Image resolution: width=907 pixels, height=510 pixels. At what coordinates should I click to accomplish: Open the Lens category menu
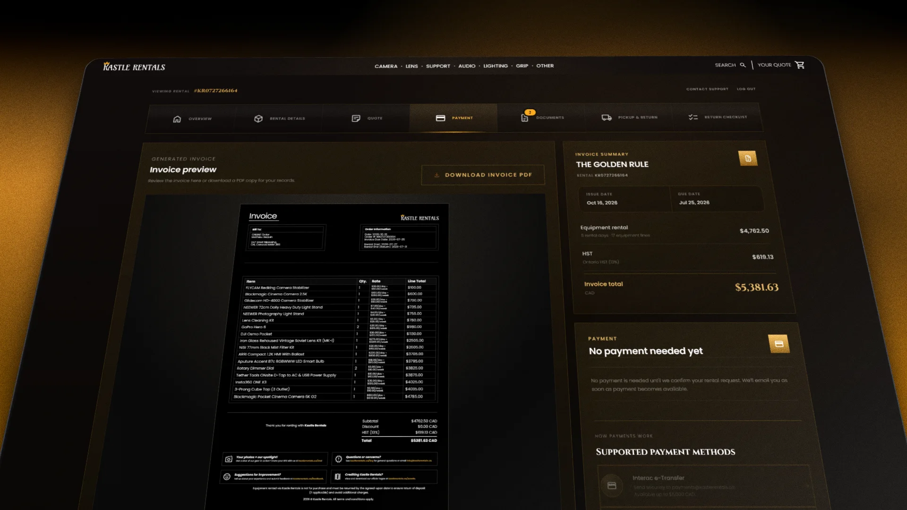coord(411,67)
